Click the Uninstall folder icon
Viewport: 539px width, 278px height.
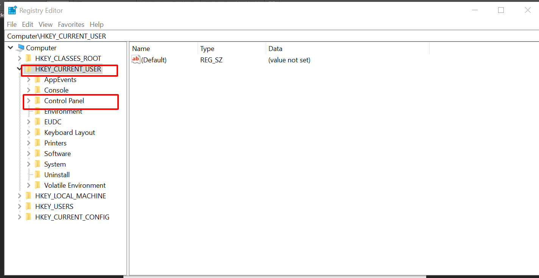(37, 175)
